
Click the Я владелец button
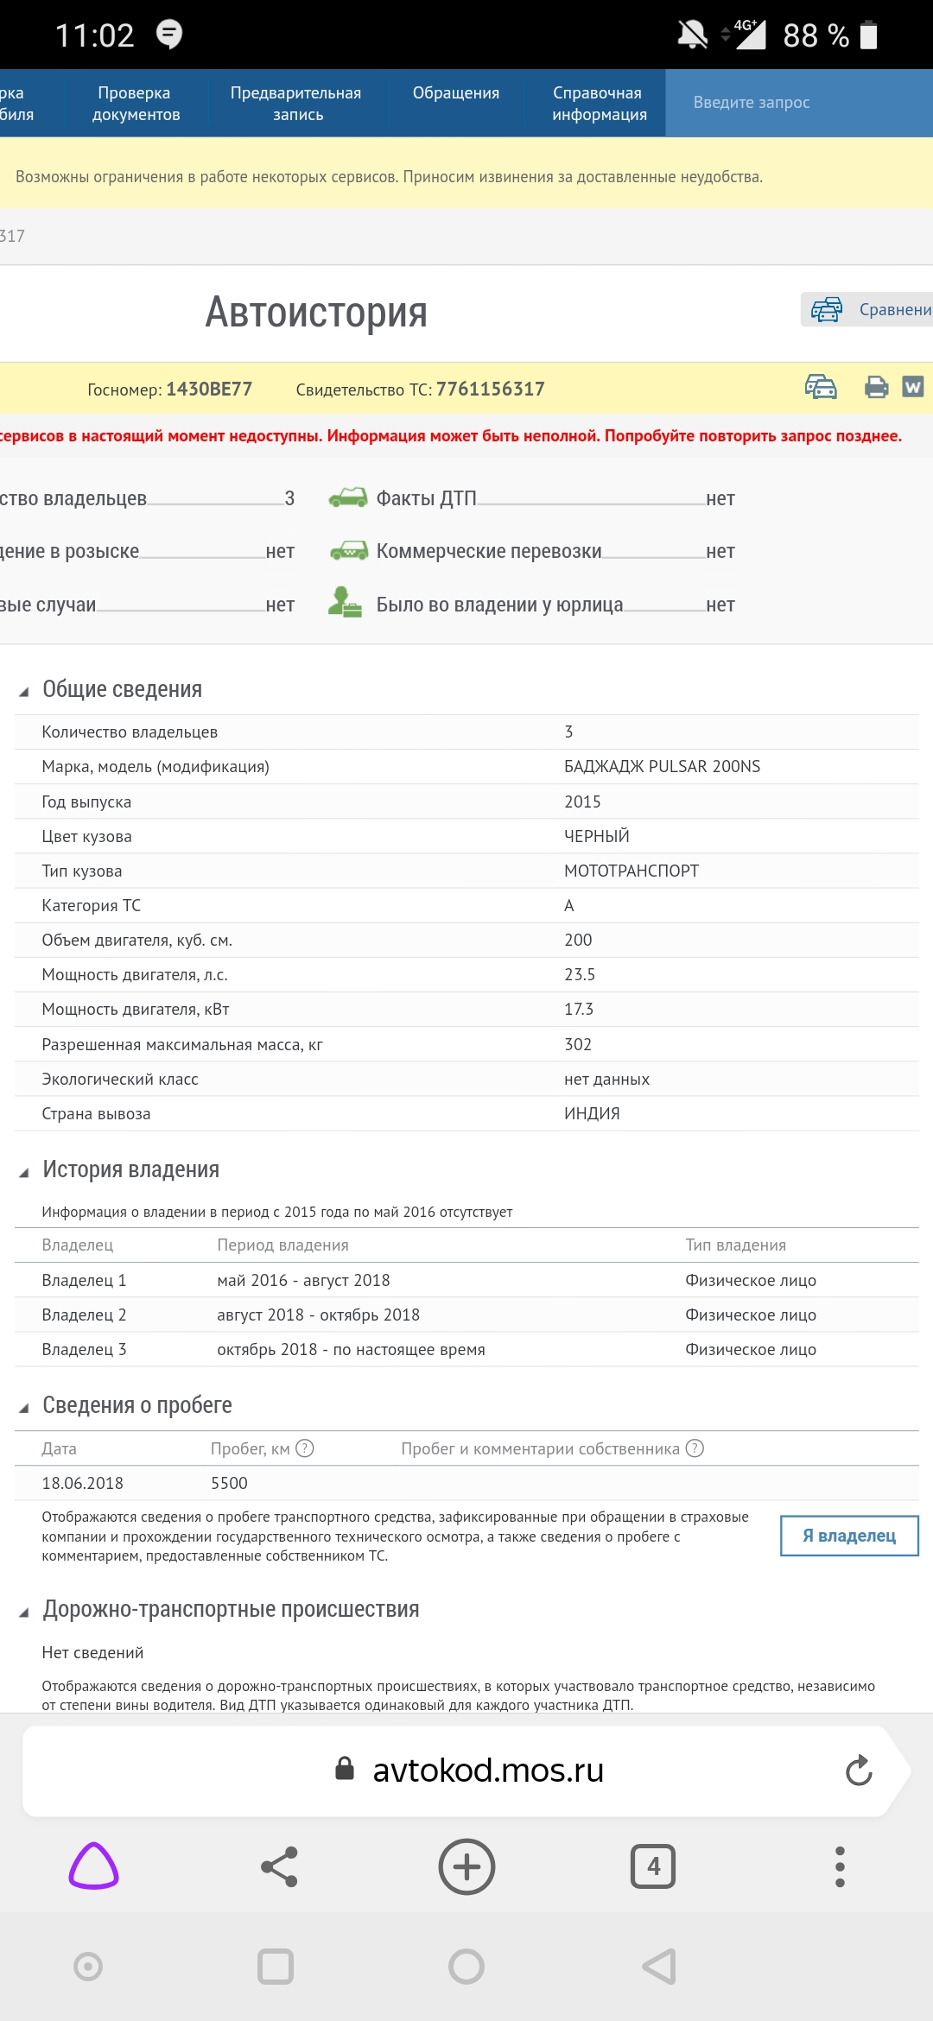[x=849, y=1536]
